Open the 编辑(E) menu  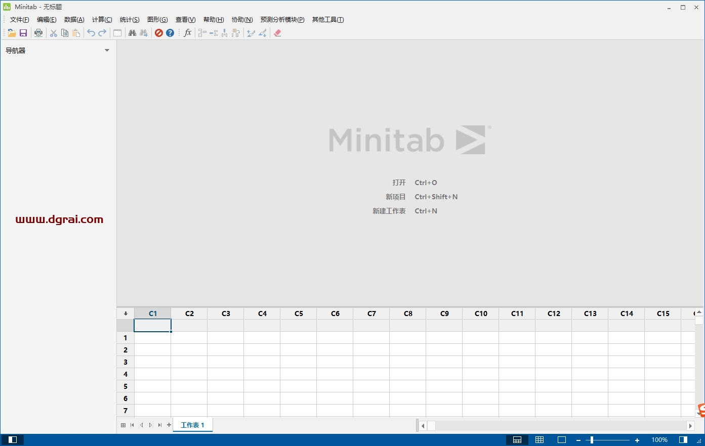click(47, 20)
